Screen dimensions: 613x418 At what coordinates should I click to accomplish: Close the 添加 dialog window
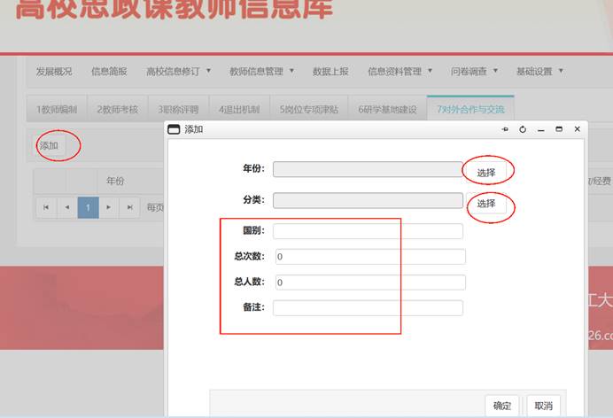click(x=578, y=129)
